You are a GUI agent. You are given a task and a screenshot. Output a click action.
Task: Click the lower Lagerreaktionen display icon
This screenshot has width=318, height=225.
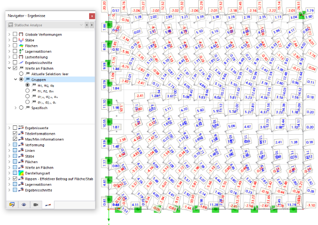(x=21, y=184)
